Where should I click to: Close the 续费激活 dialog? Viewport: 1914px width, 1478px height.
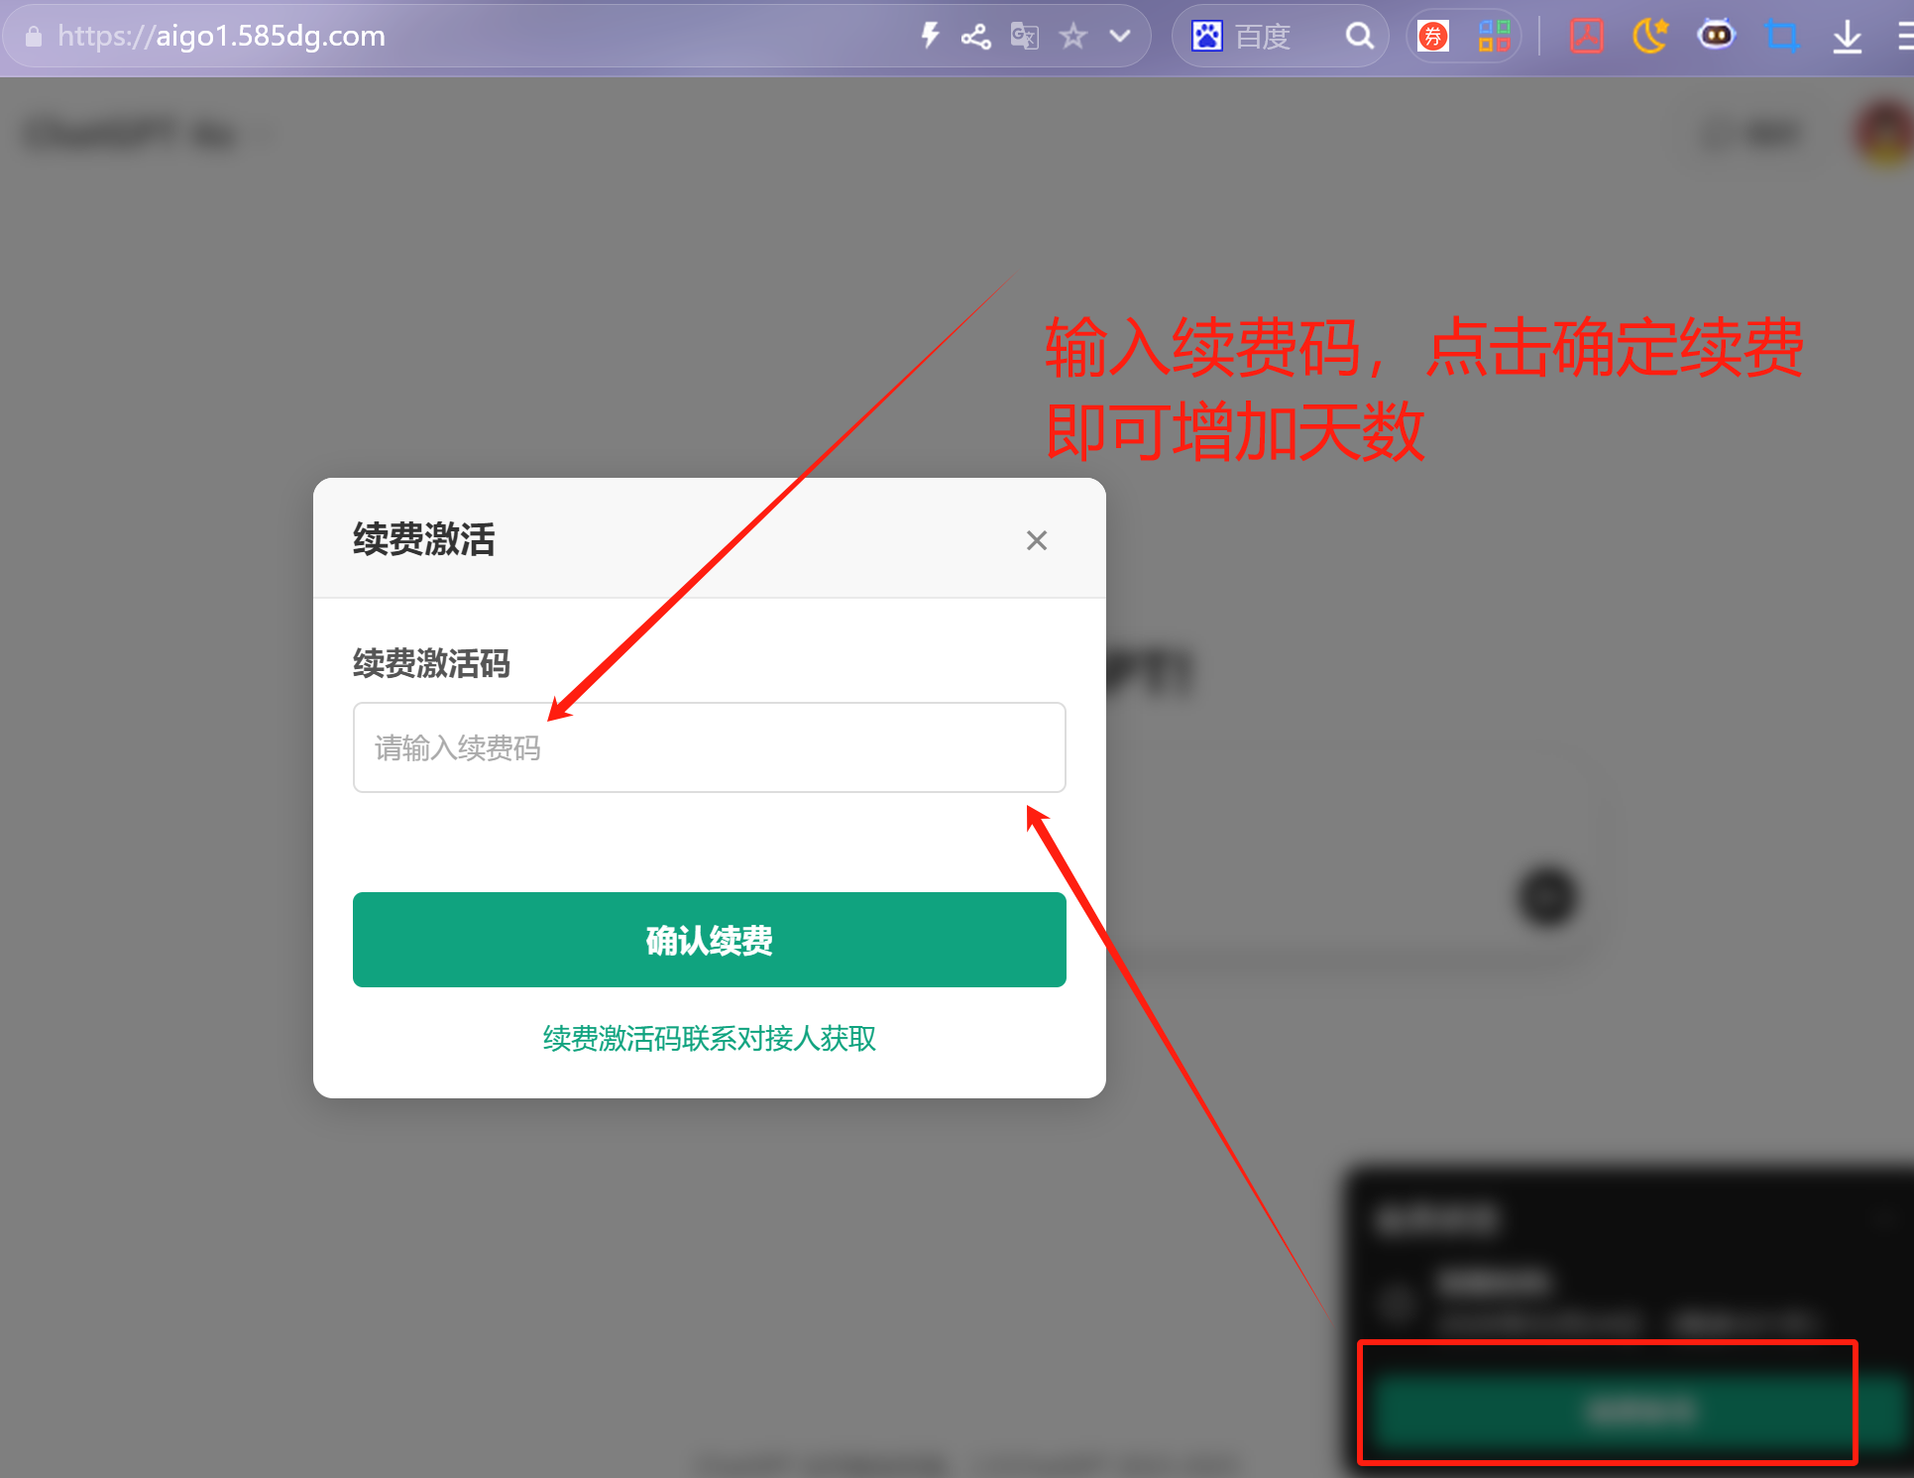1036,540
